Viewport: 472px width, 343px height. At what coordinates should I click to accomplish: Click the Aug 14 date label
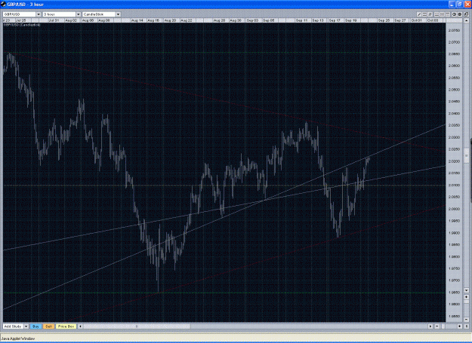point(137,20)
